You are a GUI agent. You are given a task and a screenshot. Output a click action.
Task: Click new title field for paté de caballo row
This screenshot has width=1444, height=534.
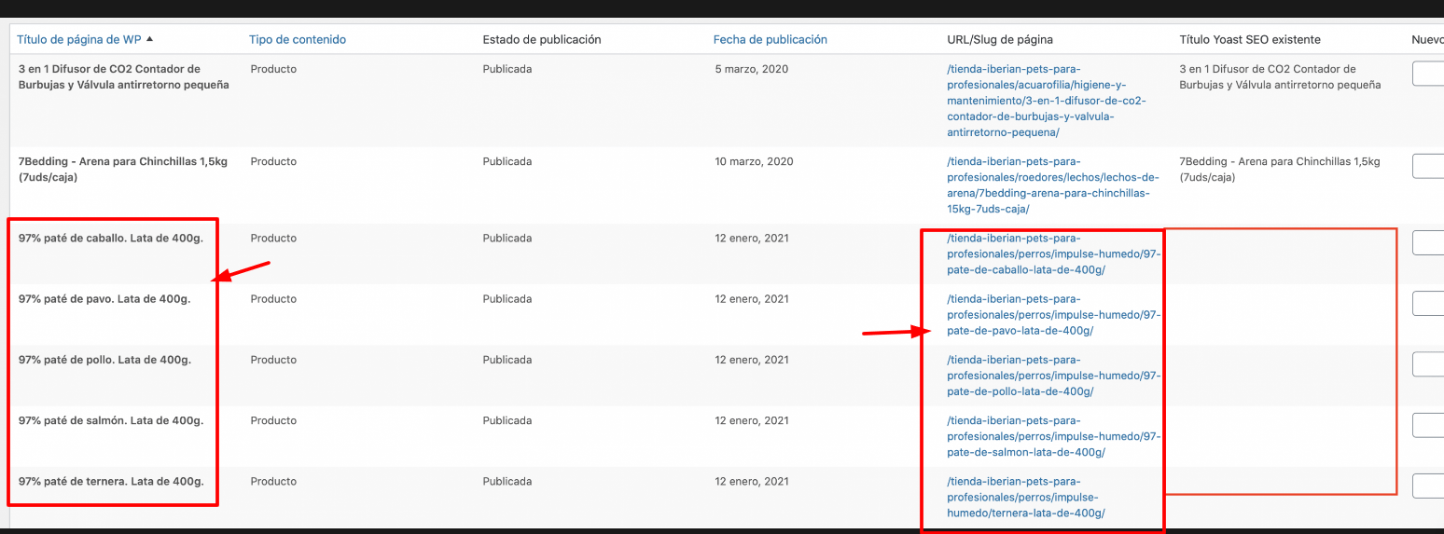pyautogui.click(x=1428, y=242)
